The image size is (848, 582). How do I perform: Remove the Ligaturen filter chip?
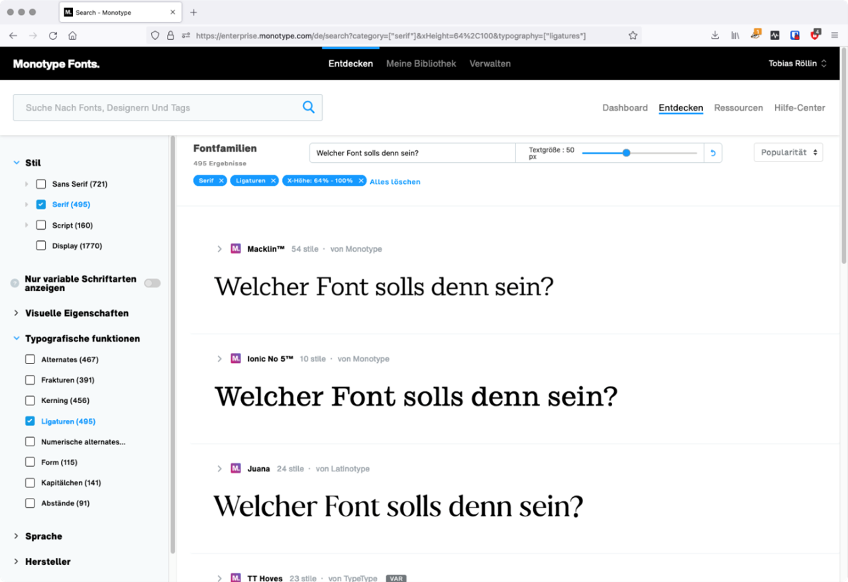273,181
